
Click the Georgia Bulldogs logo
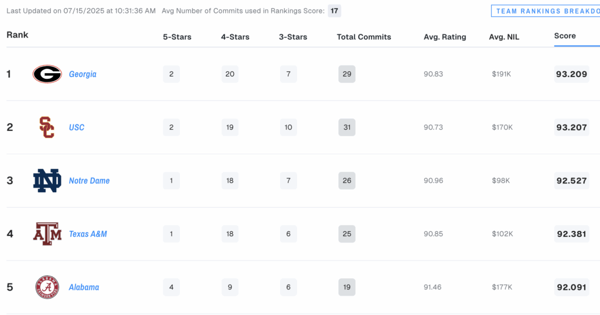pyautogui.click(x=47, y=74)
